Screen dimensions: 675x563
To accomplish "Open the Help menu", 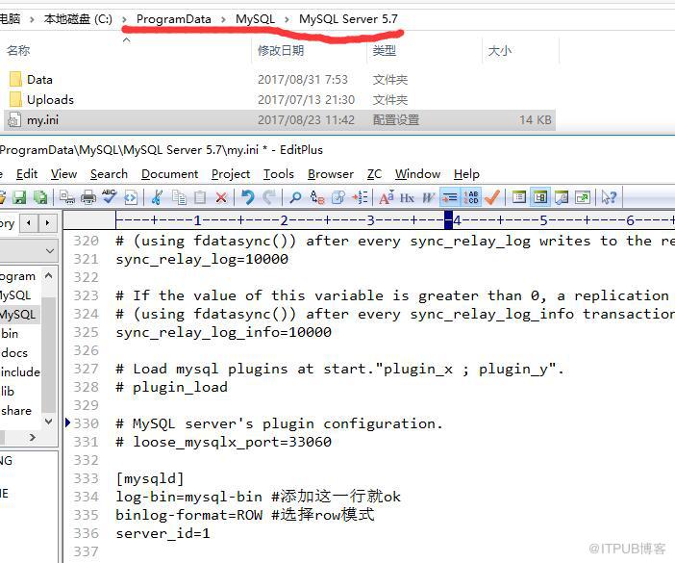I will [x=466, y=174].
